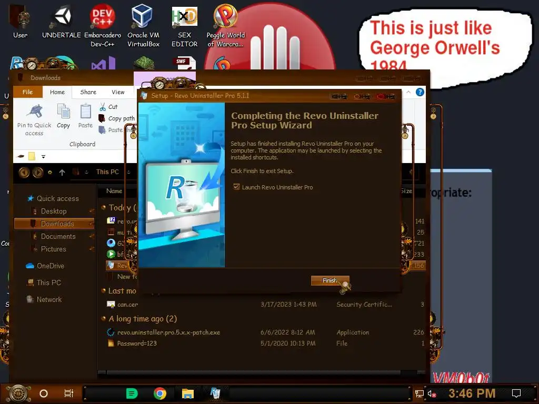Screen dimensions: 539x404
Task: Open the notification center icon
Action: click(516, 393)
